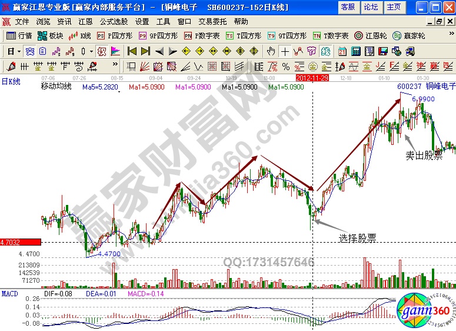The height and width of the screenshot is (331, 456).
Task: Click the floppy disk save icon
Action: 383,51
